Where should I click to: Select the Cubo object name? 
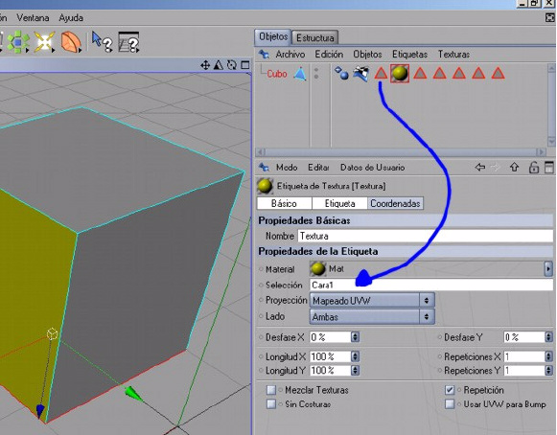[277, 74]
